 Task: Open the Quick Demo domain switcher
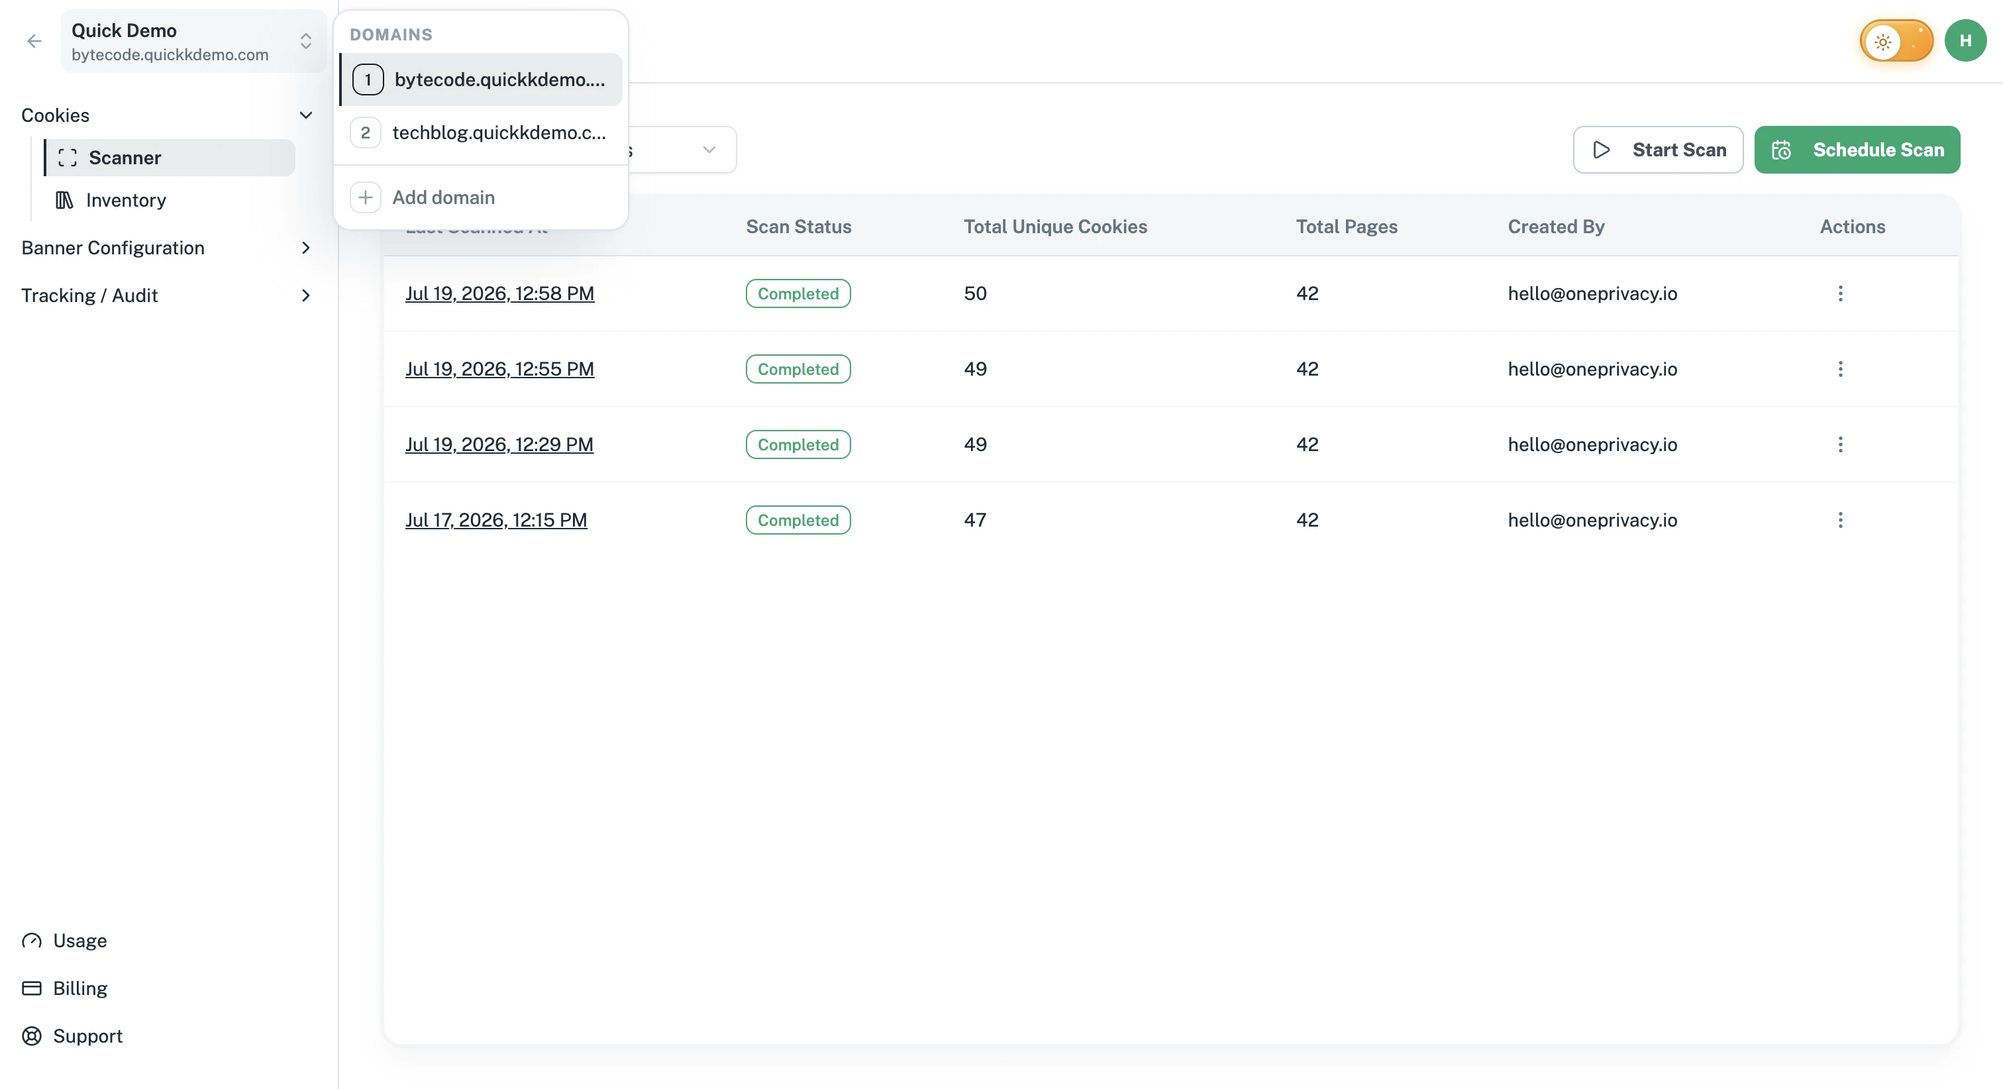coord(193,41)
